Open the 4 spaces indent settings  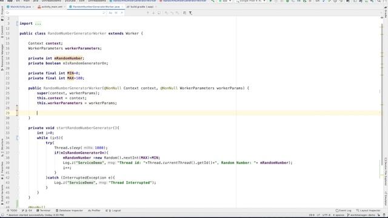point(338,216)
